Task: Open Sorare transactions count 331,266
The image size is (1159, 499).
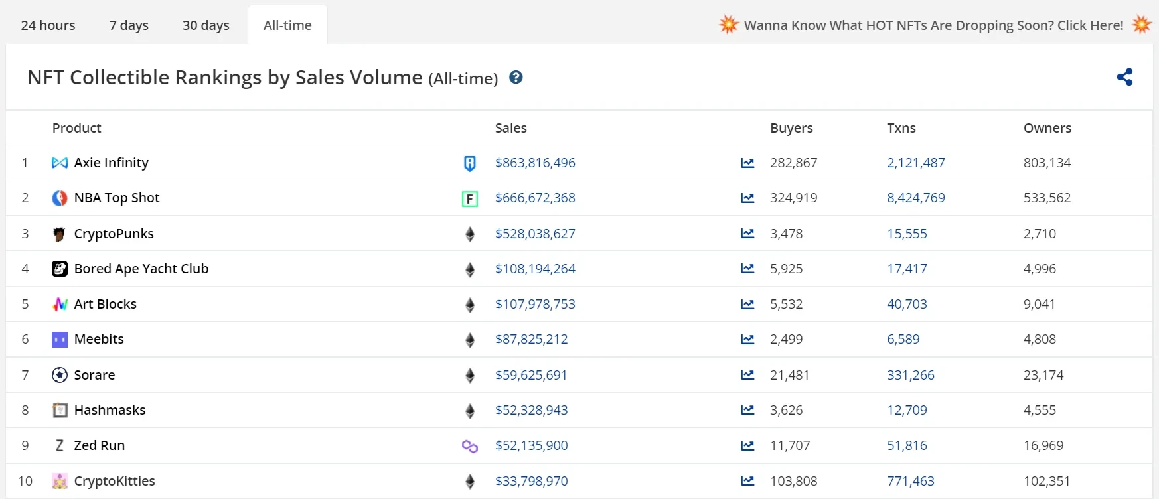Action: click(x=910, y=375)
